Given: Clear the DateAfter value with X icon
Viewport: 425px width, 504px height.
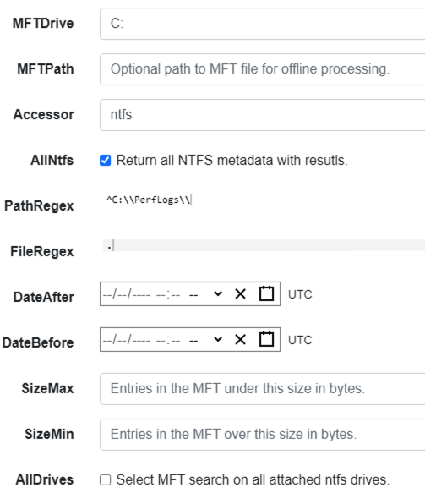Looking at the screenshot, I should click(240, 293).
